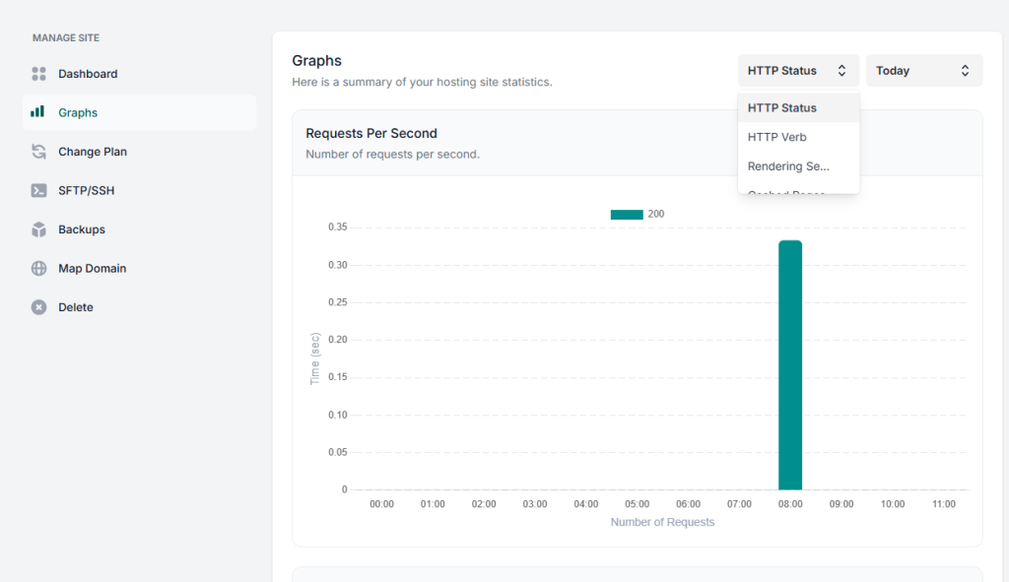The image size is (1009, 582).
Task: Go to the Graphs section
Action: click(140, 112)
